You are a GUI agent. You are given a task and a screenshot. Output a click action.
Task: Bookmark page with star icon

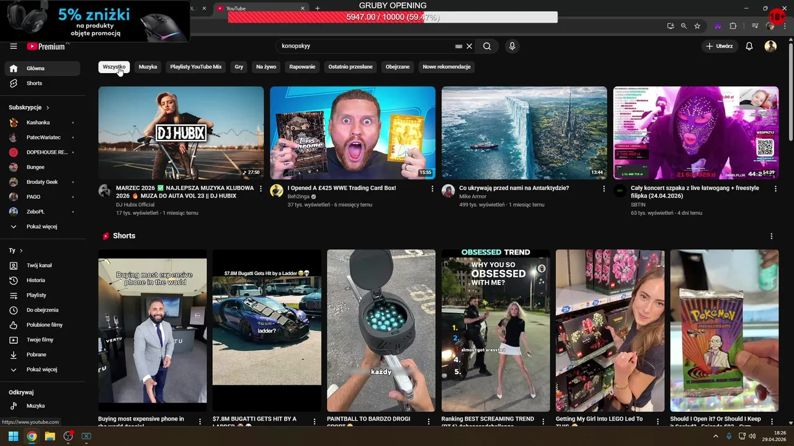coord(697,26)
